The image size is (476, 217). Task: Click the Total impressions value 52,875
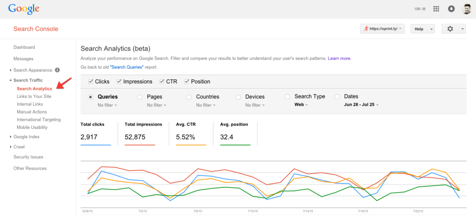point(135,137)
